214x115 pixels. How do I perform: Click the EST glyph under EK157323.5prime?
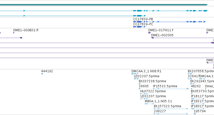point(171,109)
